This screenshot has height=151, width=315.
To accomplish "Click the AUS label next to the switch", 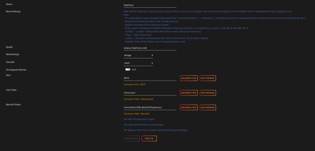I will 134,70.
